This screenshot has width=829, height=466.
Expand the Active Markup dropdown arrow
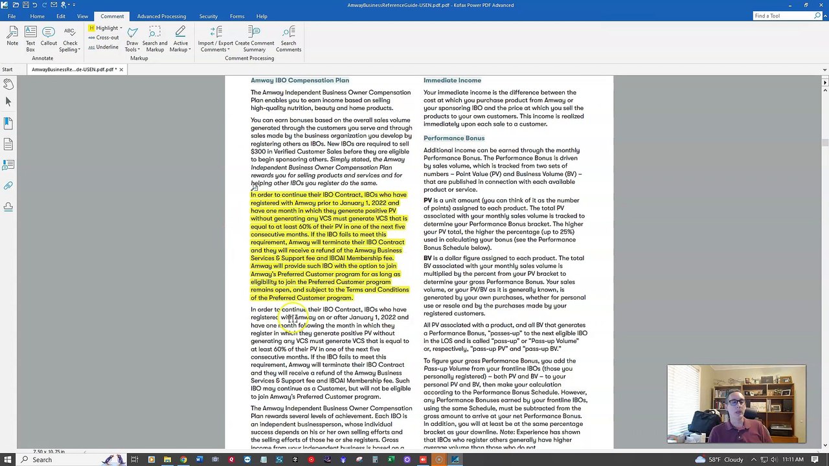[x=190, y=50]
